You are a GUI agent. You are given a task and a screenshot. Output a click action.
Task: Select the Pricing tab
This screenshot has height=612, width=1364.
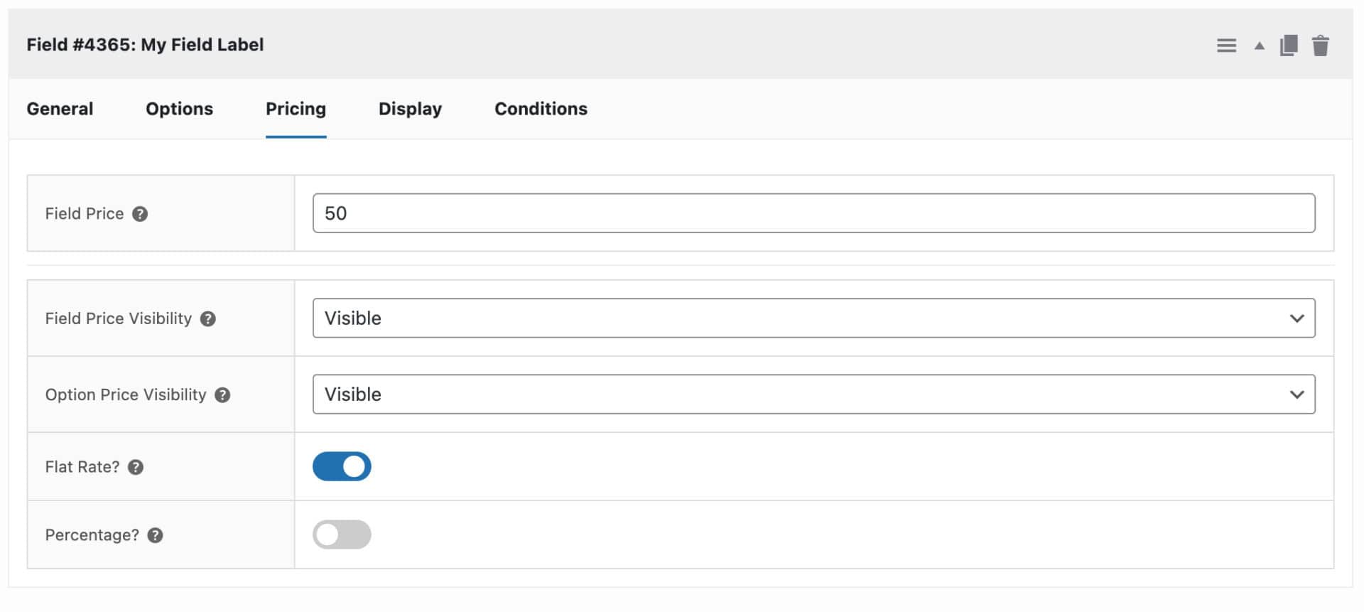pos(296,109)
